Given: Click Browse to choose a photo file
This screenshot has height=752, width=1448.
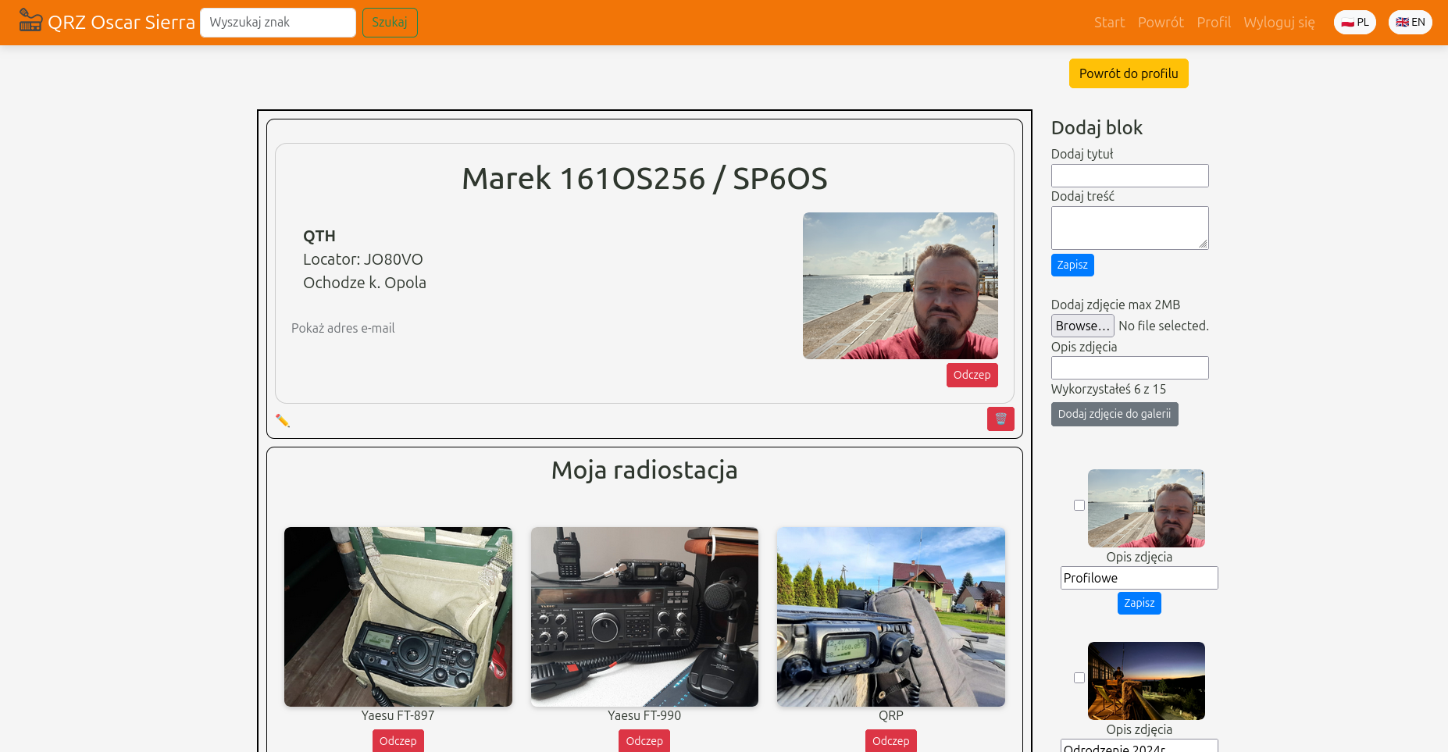Looking at the screenshot, I should 1082,326.
